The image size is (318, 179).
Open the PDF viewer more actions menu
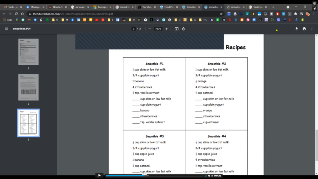click(312, 29)
